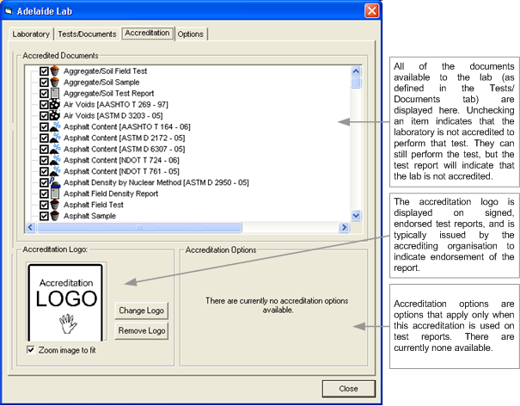Screen dimensions: 520x406
Task: Click the Asphalt Density by Nuclear Method icon
Action: tap(55, 182)
